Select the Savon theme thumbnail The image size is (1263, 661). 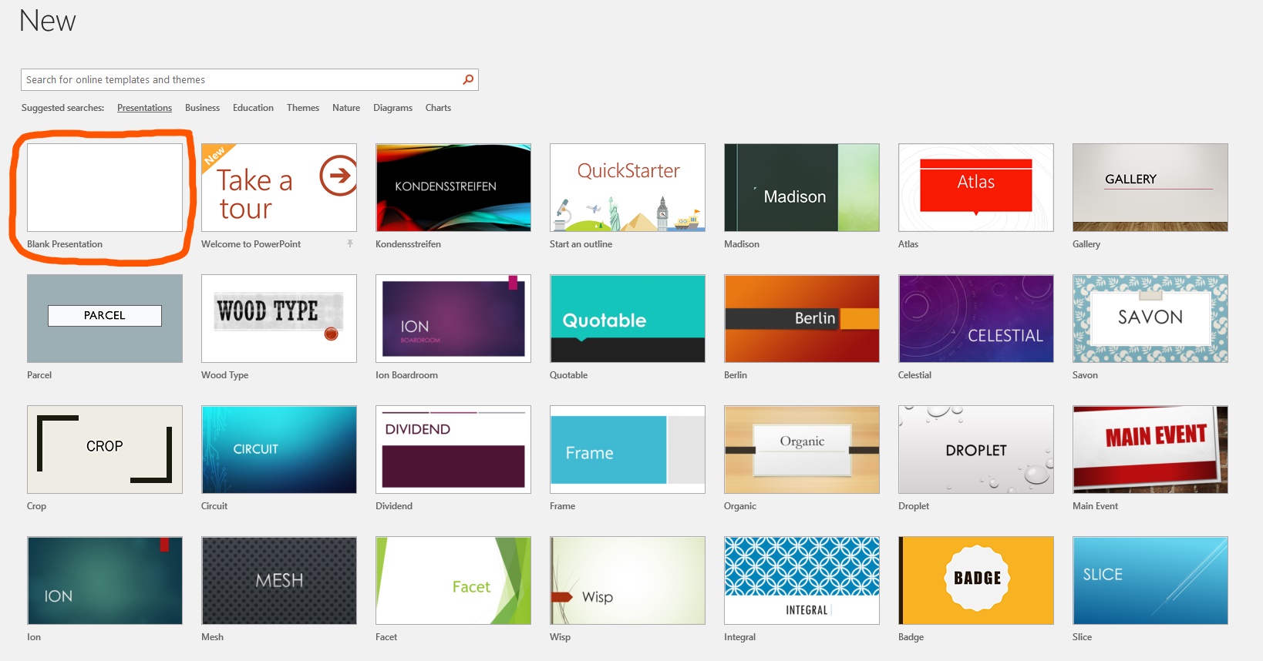coord(1150,318)
